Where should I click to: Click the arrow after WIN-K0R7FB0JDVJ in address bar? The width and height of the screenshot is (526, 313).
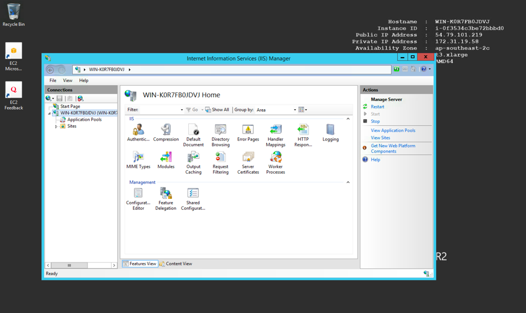pos(129,70)
